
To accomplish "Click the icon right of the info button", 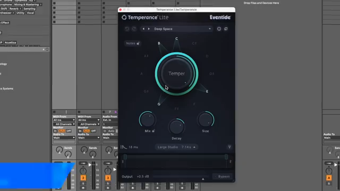I will click(x=226, y=29).
